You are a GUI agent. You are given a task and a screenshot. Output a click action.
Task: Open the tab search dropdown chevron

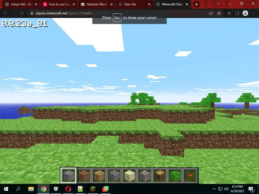tap(218, 4)
